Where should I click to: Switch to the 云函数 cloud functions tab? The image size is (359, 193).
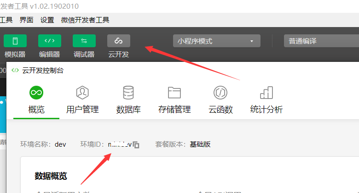(220, 100)
